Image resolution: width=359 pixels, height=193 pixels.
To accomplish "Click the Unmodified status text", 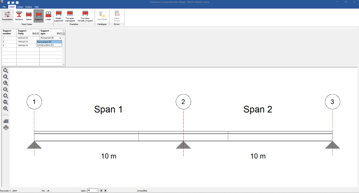I will pos(142,191).
